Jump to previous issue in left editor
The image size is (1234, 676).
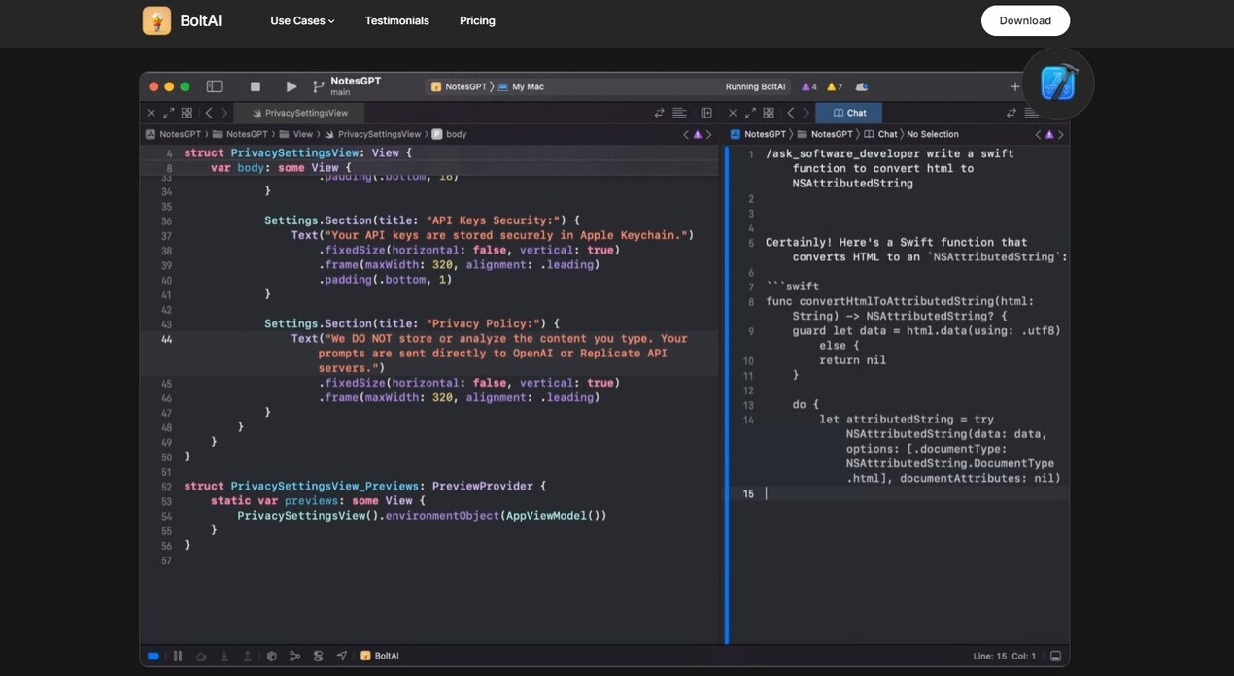coord(686,134)
